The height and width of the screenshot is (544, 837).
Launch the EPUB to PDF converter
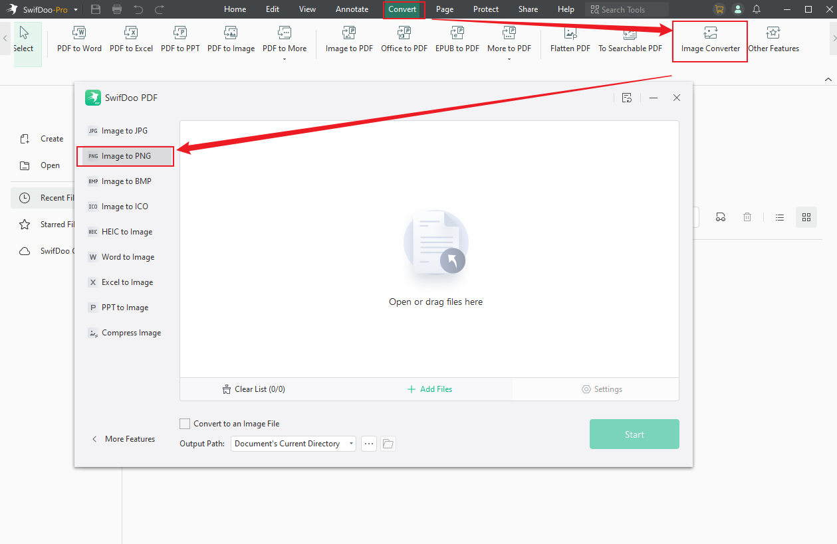(457, 40)
